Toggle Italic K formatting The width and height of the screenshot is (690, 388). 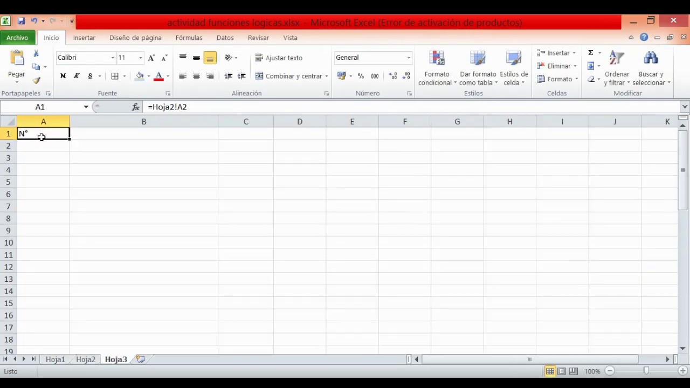click(x=77, y=76)
